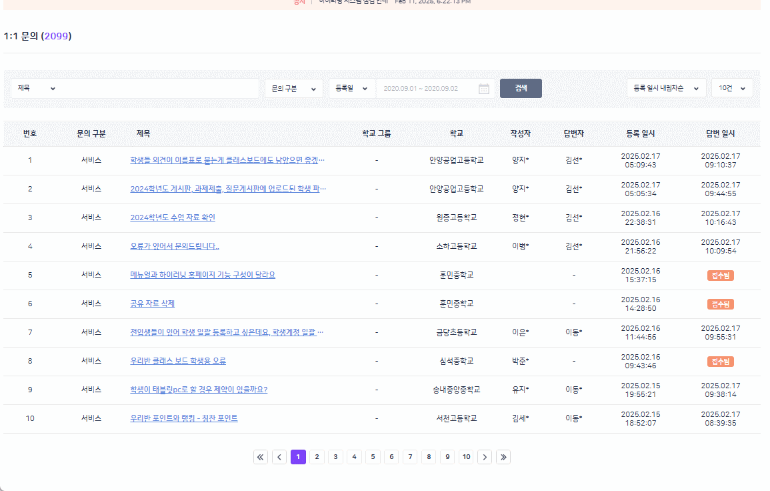
Task: Expand the 제목 search field dropdown
Action: click(37, 89)
